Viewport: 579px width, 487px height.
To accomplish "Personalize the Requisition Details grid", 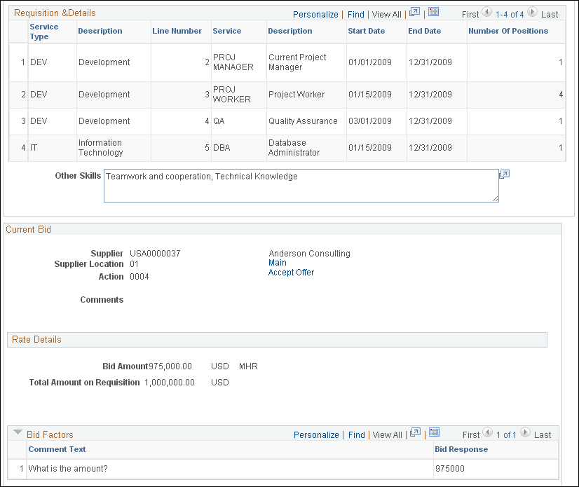I will (x=315, y=13).
